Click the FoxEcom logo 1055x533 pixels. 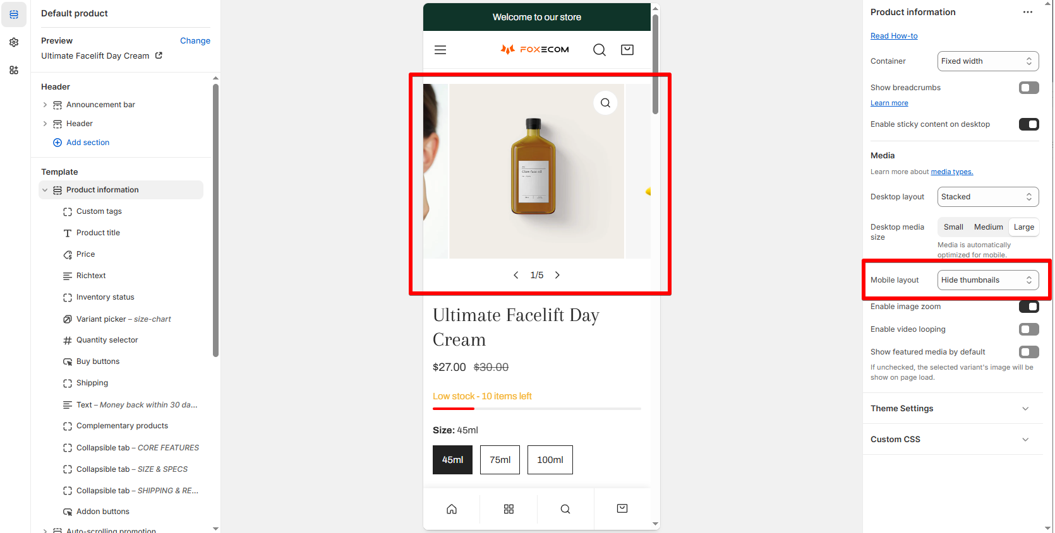pos(535,49)
